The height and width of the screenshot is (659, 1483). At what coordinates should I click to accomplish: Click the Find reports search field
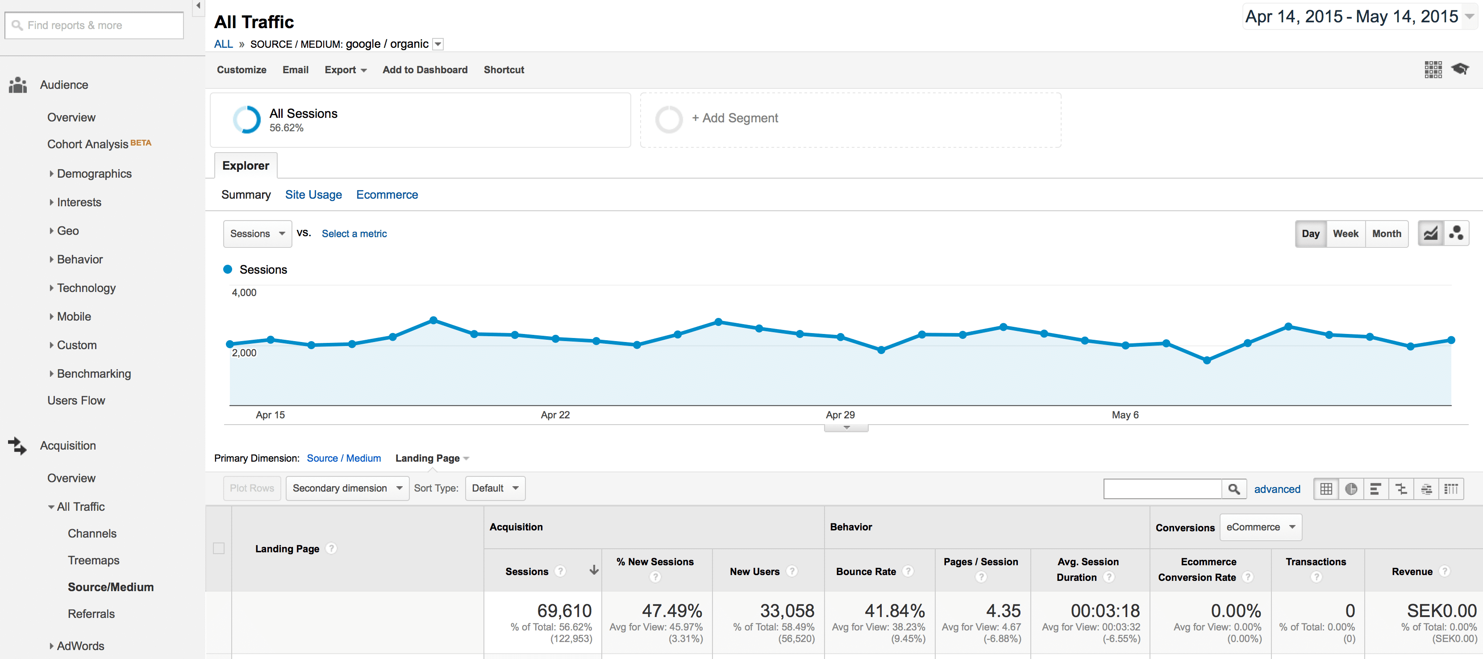pos(94,25)
